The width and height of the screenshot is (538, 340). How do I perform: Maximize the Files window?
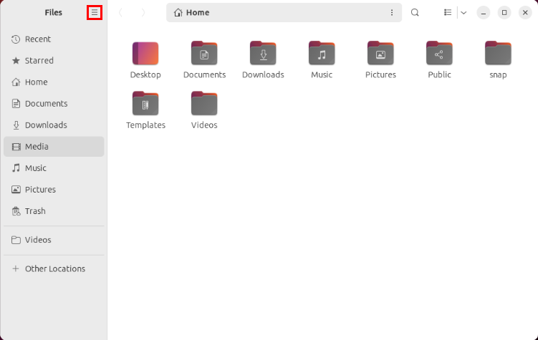504,12
